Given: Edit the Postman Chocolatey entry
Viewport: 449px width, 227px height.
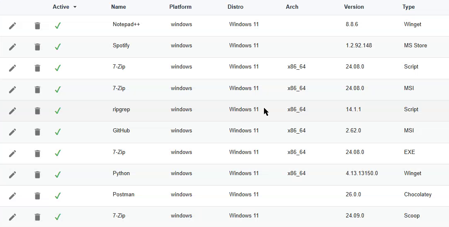Looking at the screenshot, I should 12,196.
